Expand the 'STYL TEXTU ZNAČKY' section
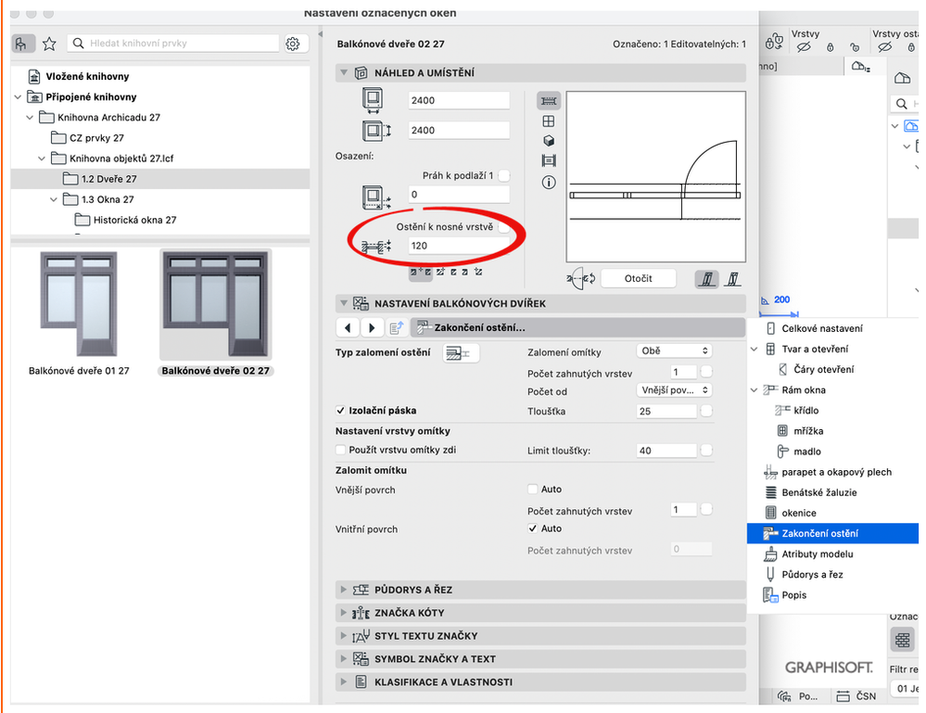This screenshot has height=713, width=926. (344, 636)
